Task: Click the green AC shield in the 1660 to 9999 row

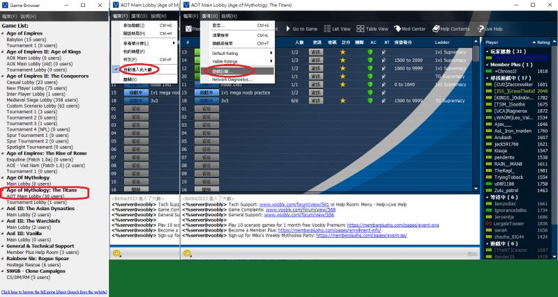Action: pyautogui.click(x=370, y=68)
